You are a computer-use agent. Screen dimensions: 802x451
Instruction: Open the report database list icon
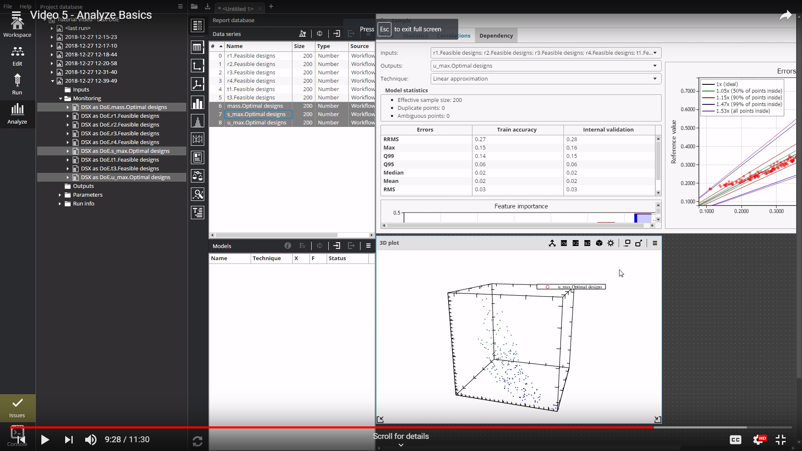click(198, 25)
